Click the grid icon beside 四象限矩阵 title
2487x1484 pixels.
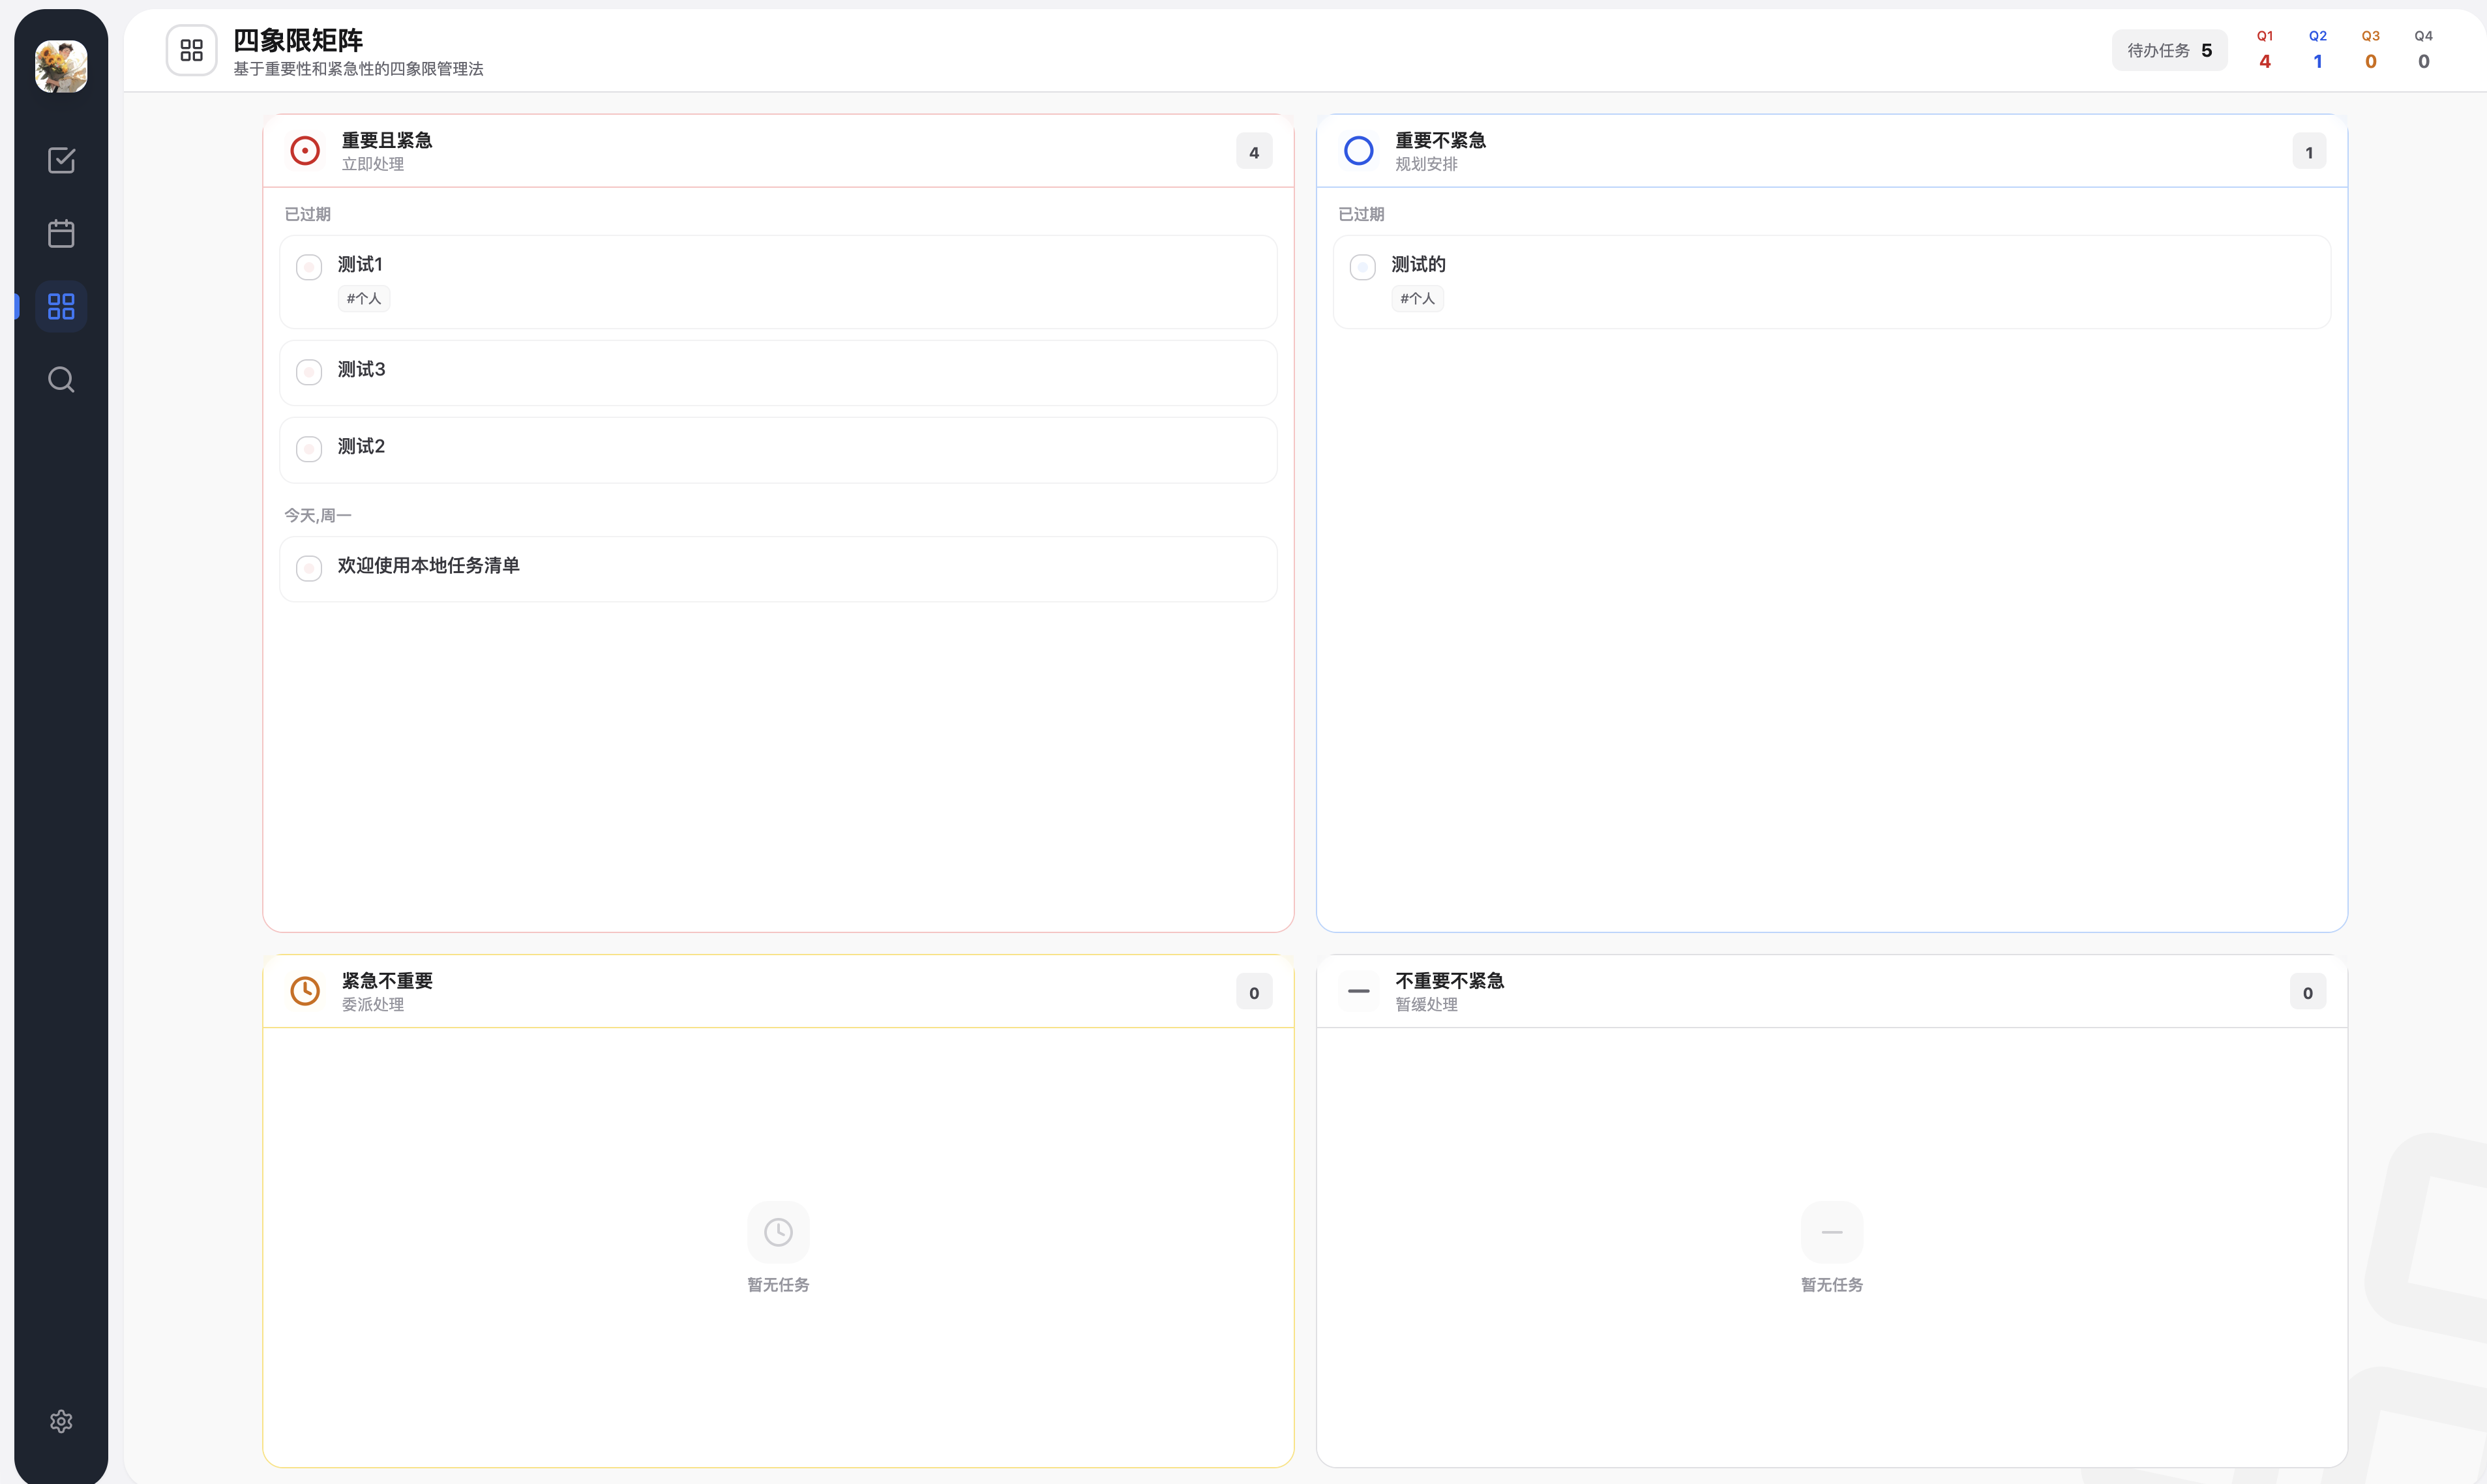pos(191,50)
